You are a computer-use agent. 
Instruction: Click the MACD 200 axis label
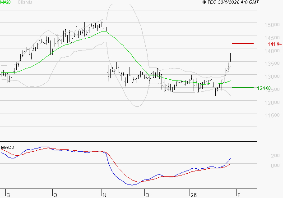pos(275,156)
